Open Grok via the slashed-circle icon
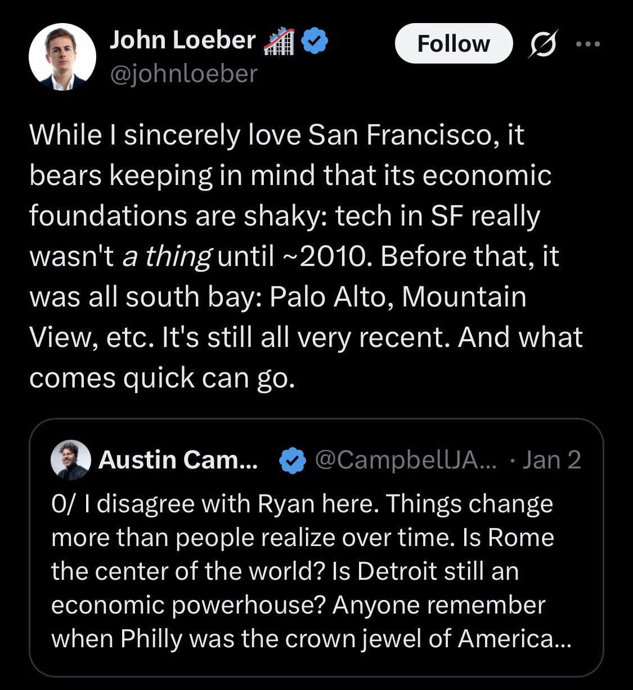Screen dimensions: 633x690 coord(541,45)
